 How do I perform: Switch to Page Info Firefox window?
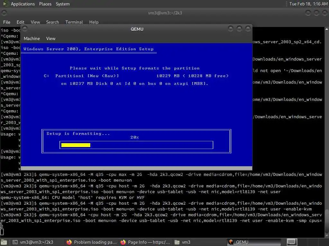[x=145, y=242]
